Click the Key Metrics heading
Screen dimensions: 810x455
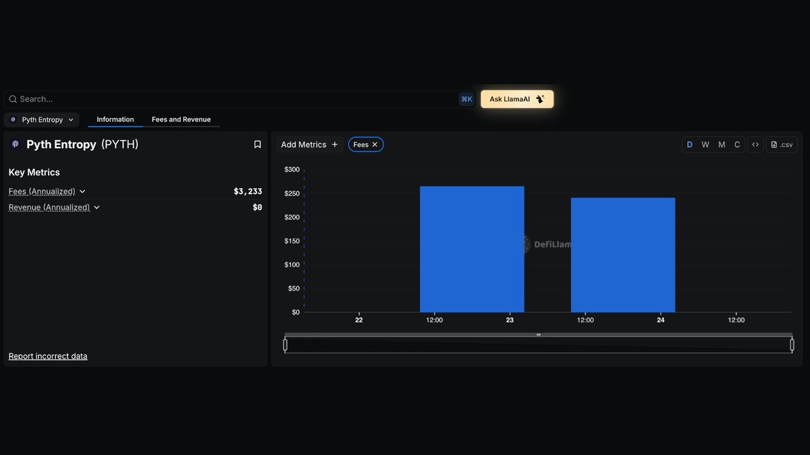pos(34,173)
